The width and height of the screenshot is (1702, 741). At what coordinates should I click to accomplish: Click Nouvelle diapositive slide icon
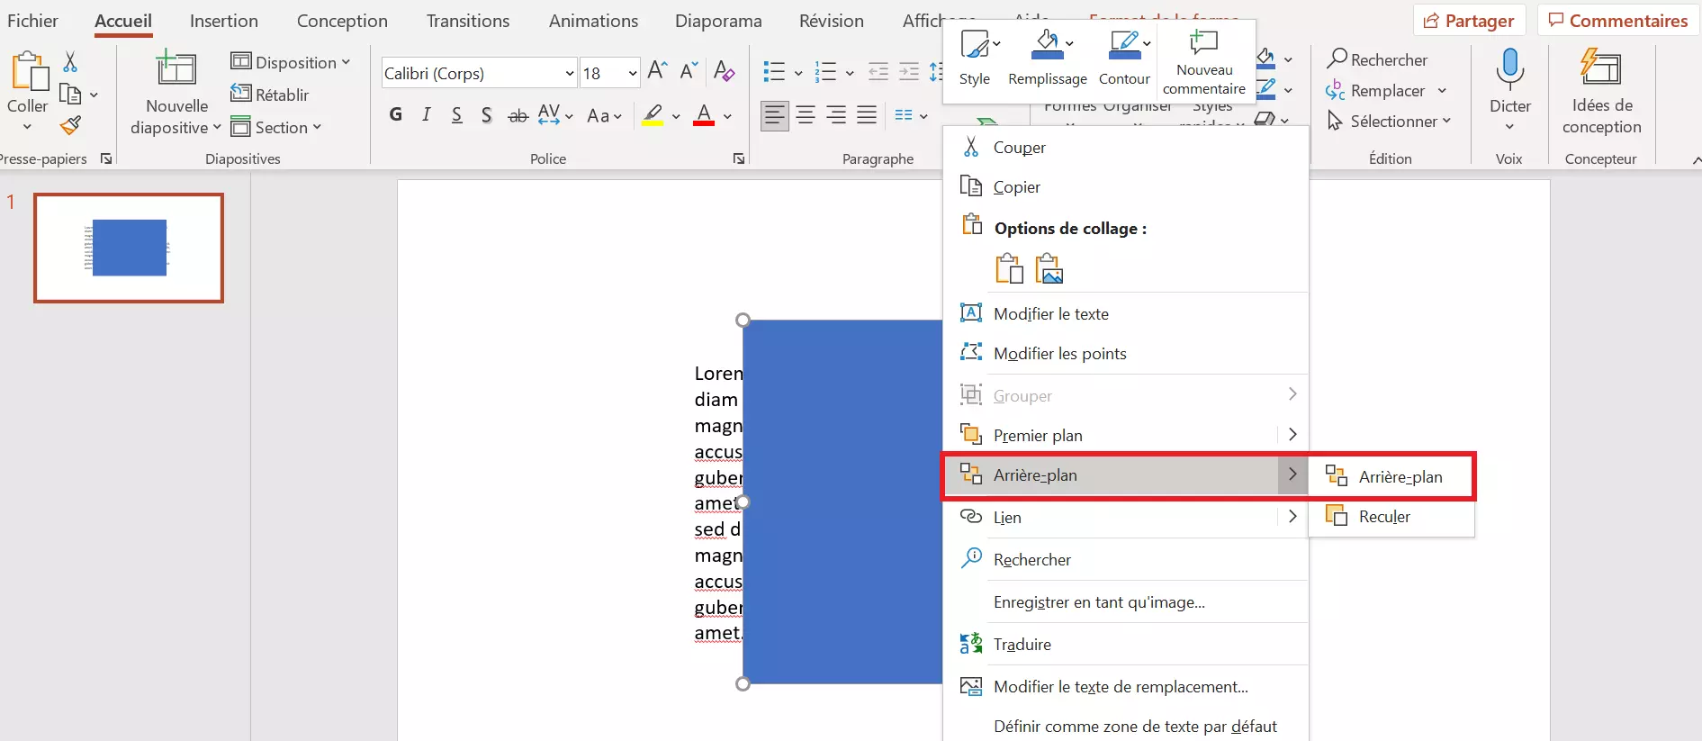[176, 69]
